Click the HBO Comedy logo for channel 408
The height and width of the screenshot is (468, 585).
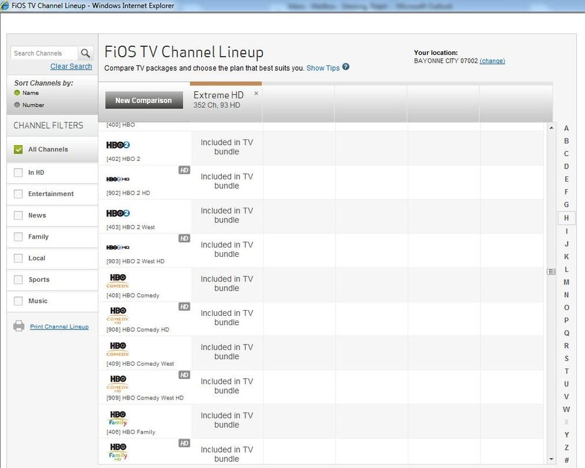coord(118,281)
